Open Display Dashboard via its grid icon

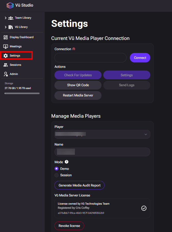[x=6, y=37]
